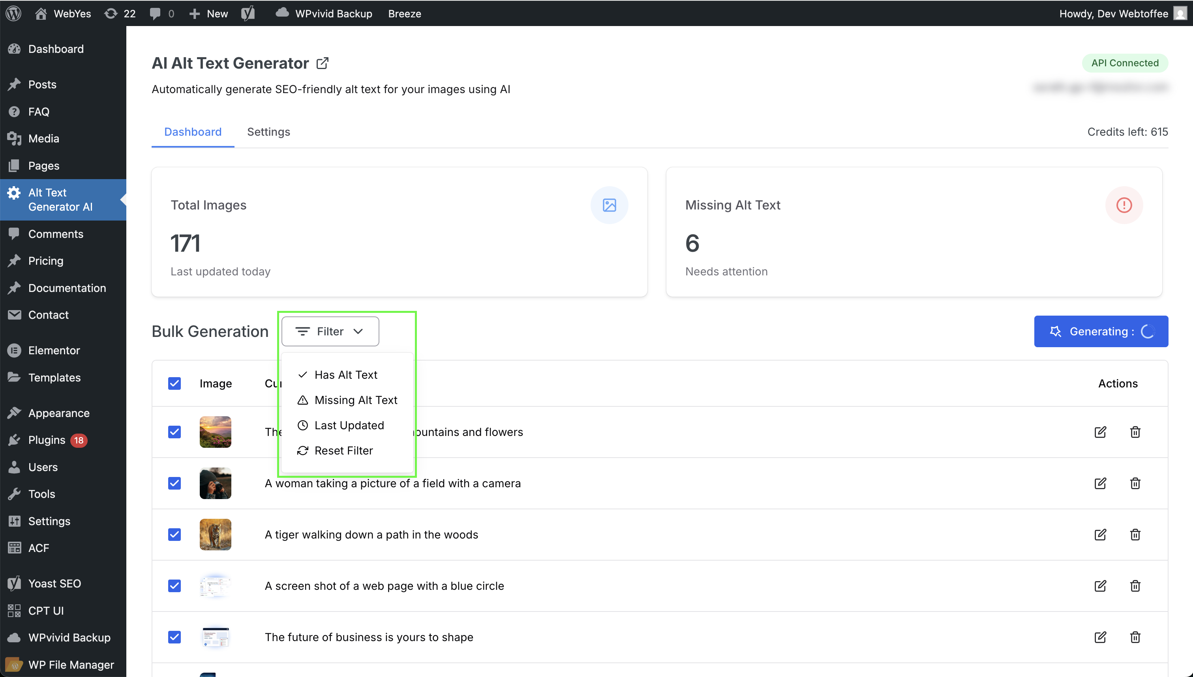Delete alt text for mountains and flowers row
Image resolution: width=1193 pixels, height=677 pixels.
tap(1135, 432)
